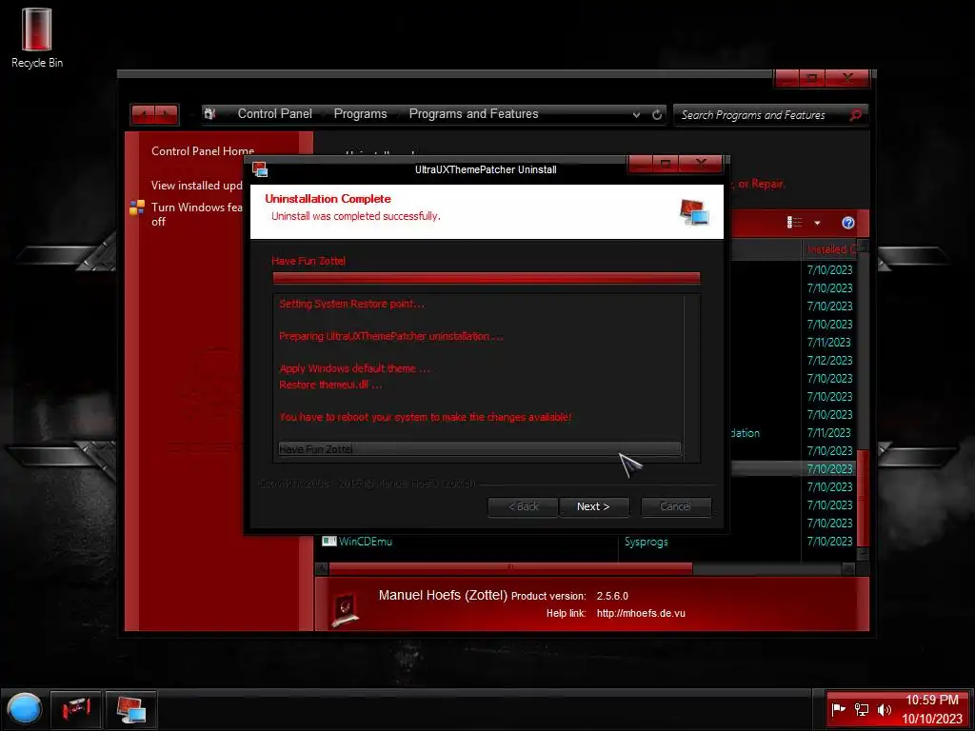Refresh the Programs and Features view
The image size is (975, 731).
[657, 114]
